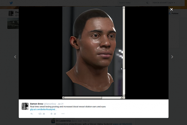Favorite the tweet with star icon
Viewport: 187px width, 125px height.
point(51,114)
